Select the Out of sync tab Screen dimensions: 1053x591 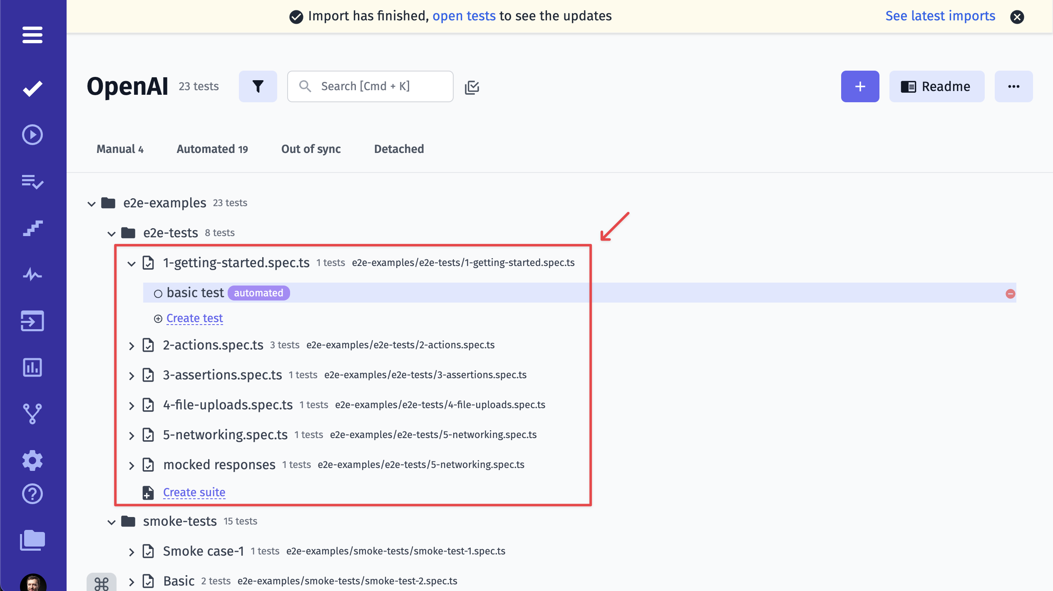[x=311, y=149]
